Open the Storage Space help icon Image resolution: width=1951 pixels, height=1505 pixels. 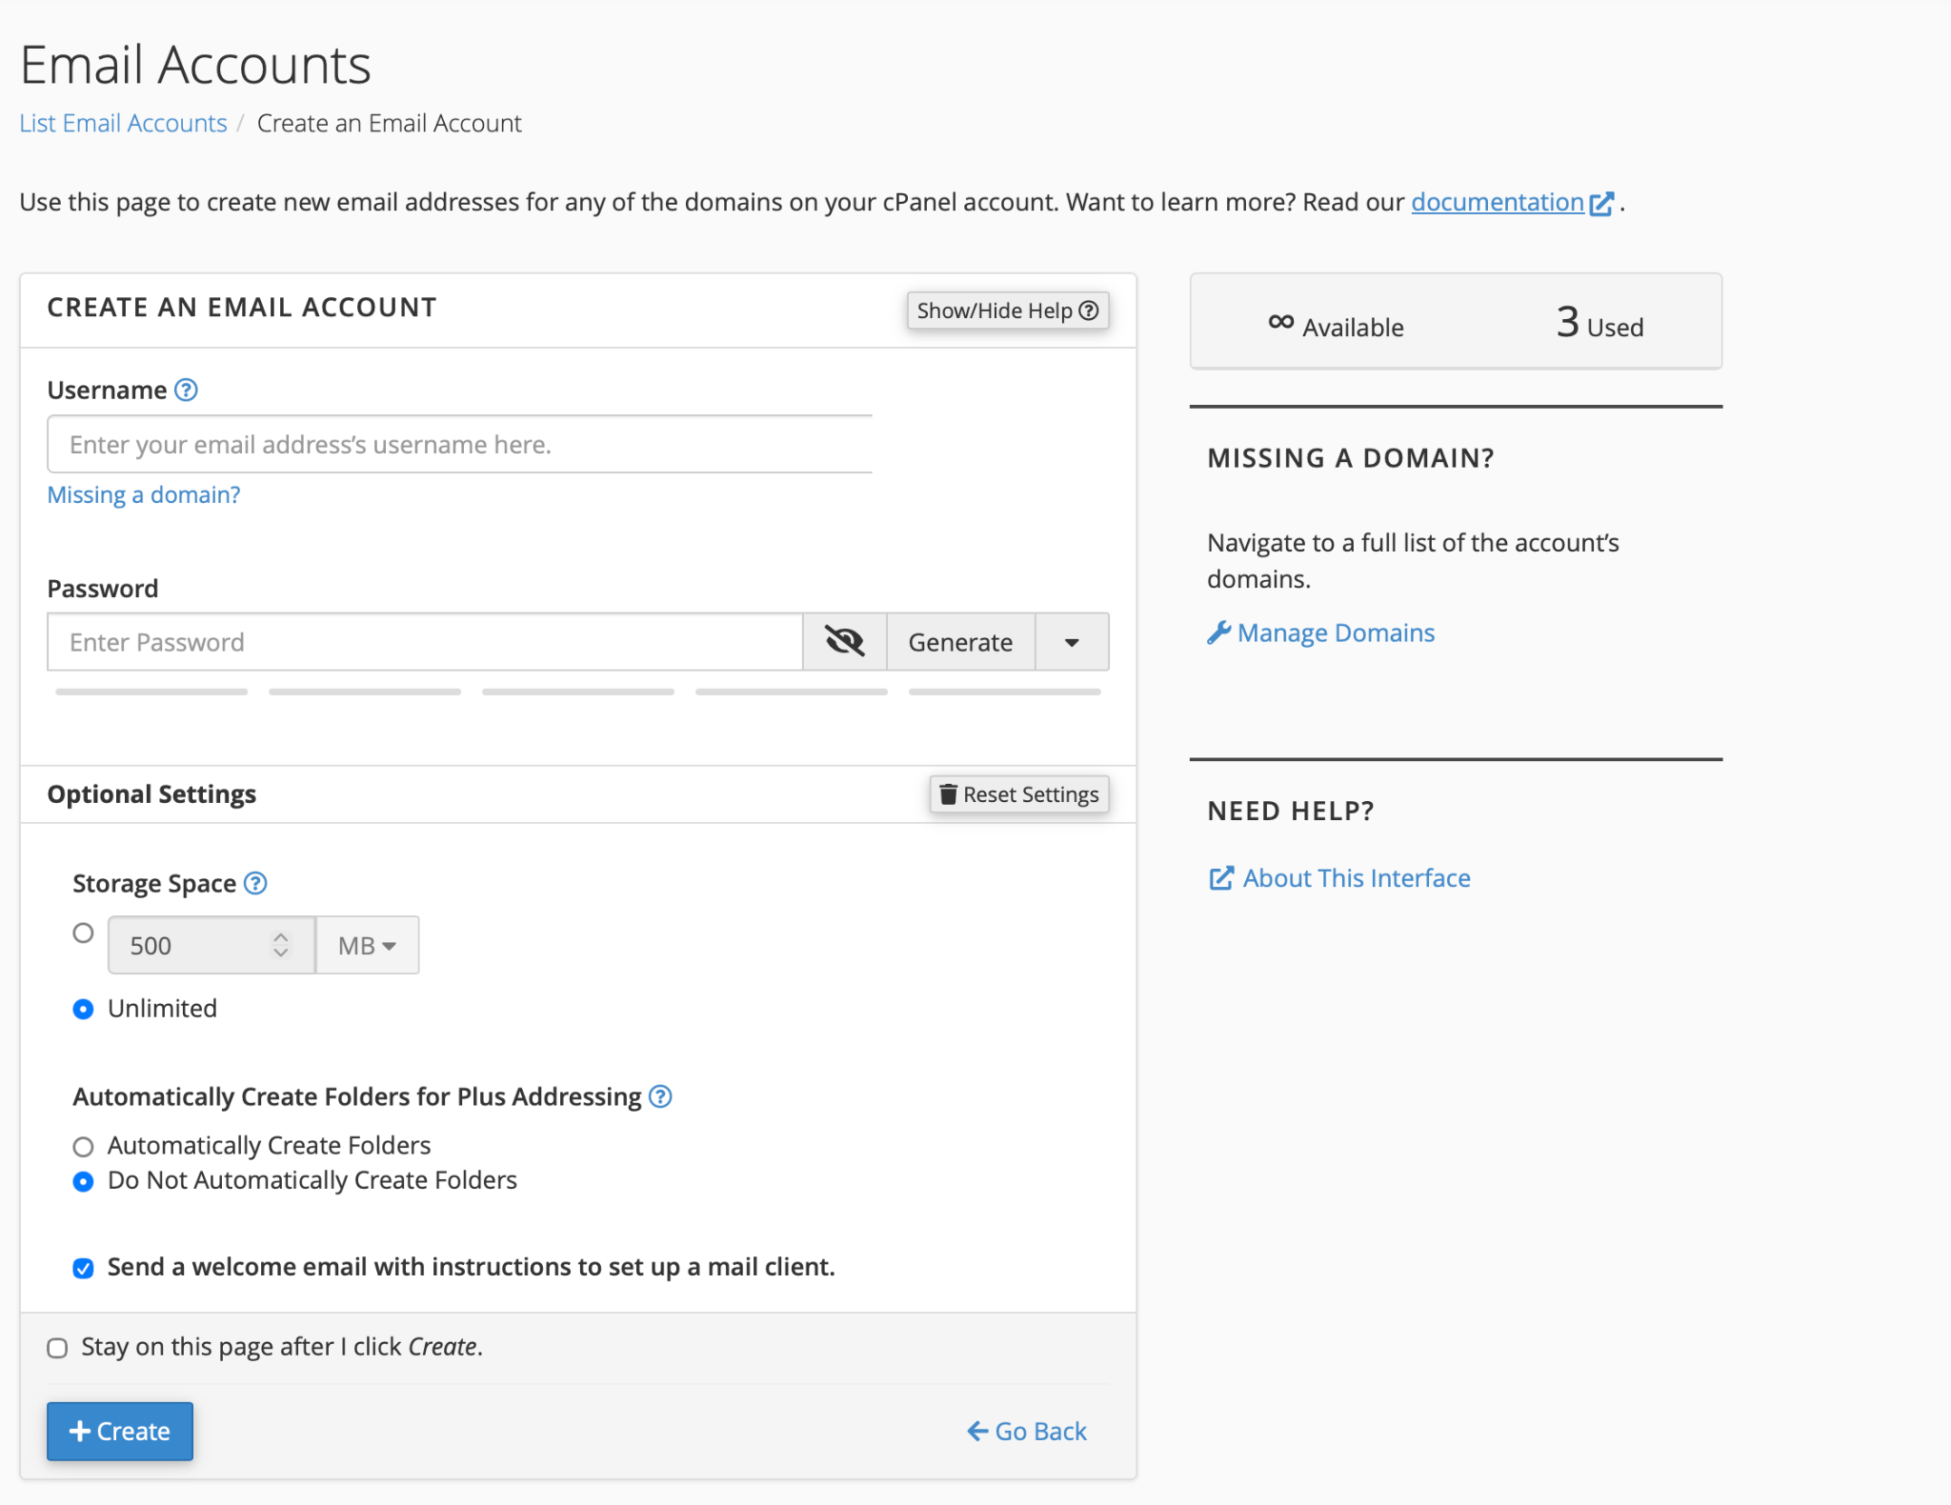click(x=255, y=883)
